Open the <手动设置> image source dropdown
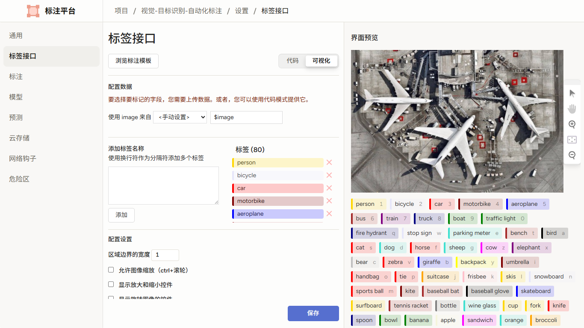 [180, 117]
